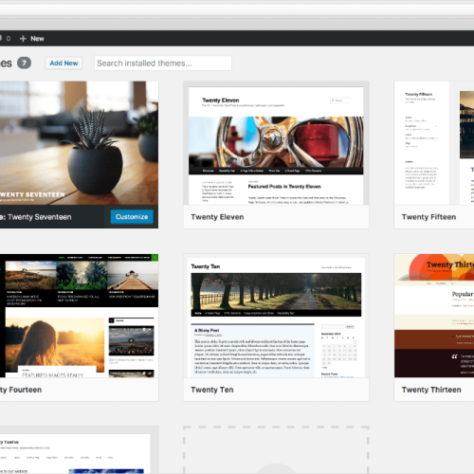Image resolution: width=474 pixels, height=474 pixels.
Task: Click the Twenty Eleven theme name
Action: coord(217,217)
